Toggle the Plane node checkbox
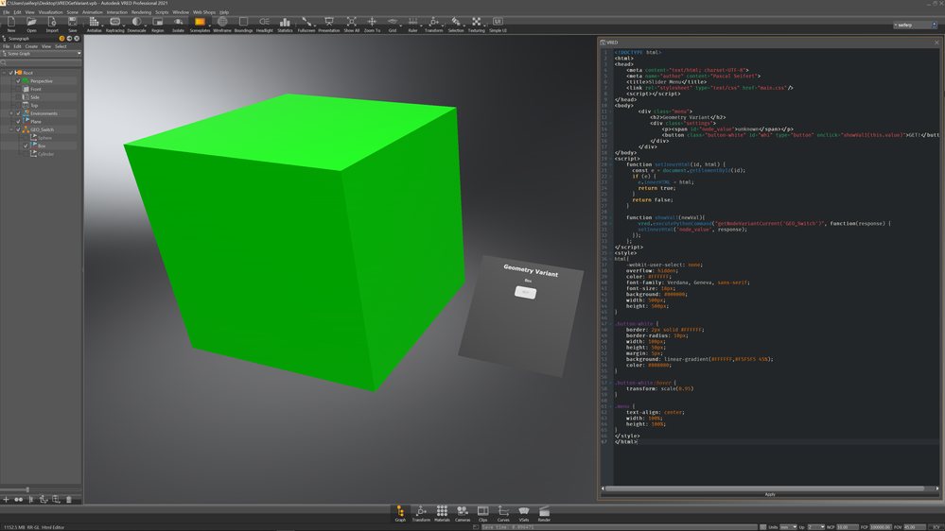This screenshot has width=945, height=531. click(18, 122)
